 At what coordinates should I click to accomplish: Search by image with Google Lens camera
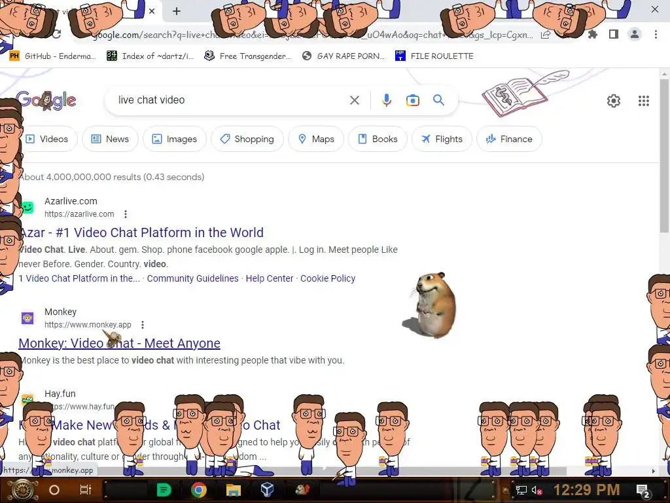coord(412,100)
